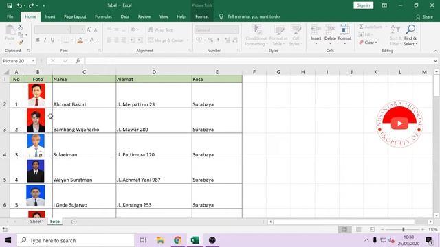Open Format as Table gallery
This screenshot has width=440, height=247.
tap(278, 35)
